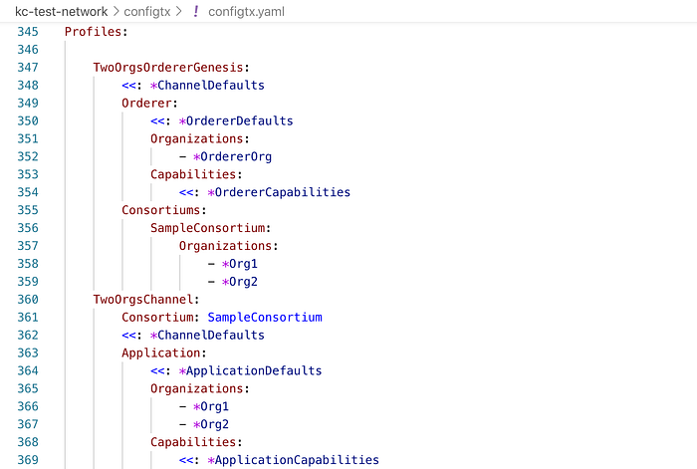
Task: Click line number 355
Action: pyautogui.click(x=28, y=210)
